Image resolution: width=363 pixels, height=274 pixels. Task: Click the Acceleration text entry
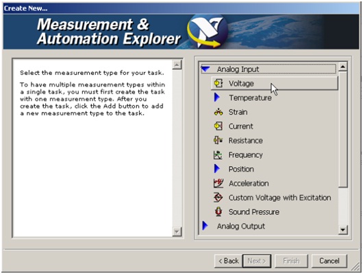tap(249, 183)
